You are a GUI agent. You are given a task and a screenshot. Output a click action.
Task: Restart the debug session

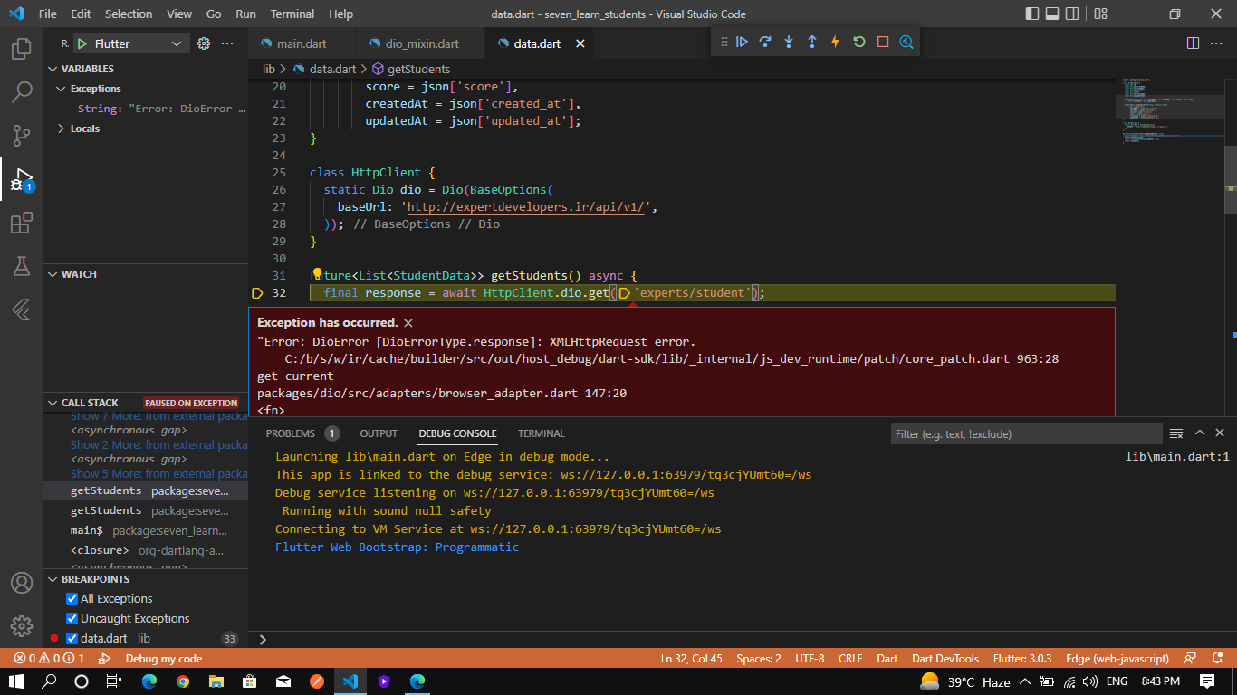point(859,42)
